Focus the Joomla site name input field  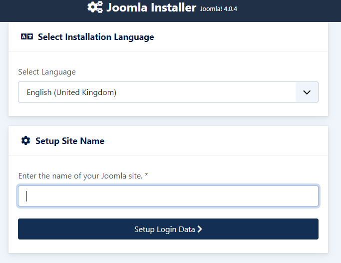pos(168,196)
